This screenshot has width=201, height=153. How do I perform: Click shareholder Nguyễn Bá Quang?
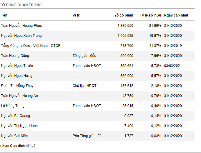tap(16, 116)
